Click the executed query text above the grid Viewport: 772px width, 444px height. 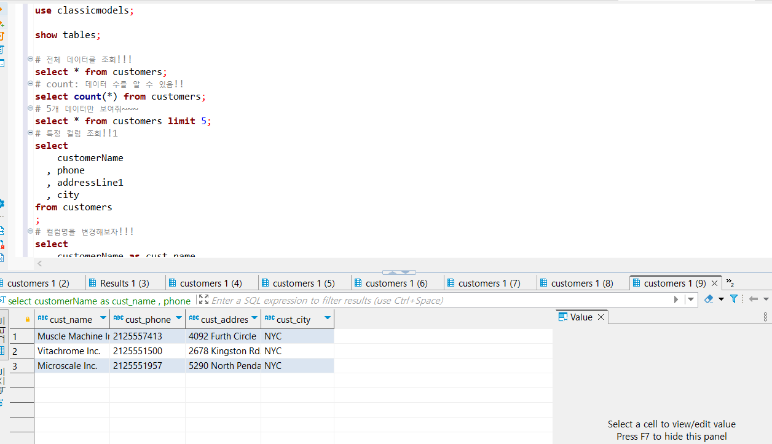(x=99, y=301)
